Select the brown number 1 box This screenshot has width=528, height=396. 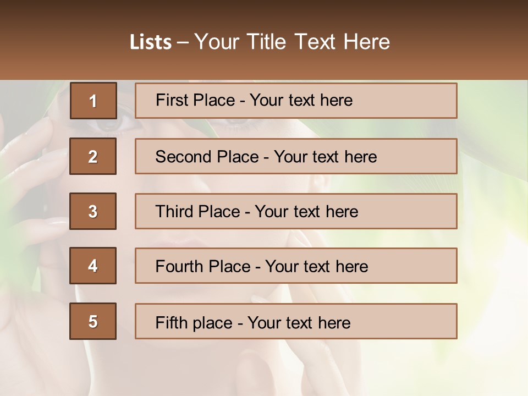[x=94, y=101]
